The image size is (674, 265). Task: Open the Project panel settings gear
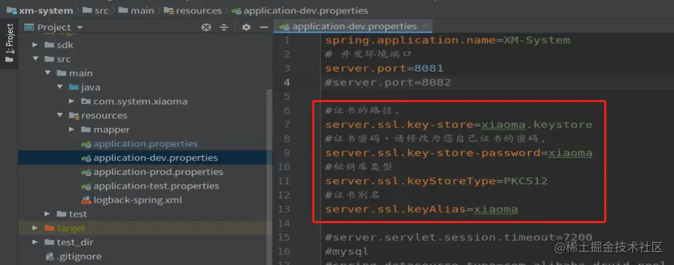(246, 28)
